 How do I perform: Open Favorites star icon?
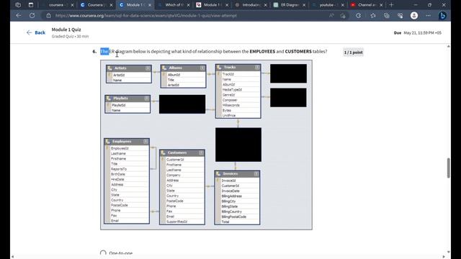pos(373,16)
